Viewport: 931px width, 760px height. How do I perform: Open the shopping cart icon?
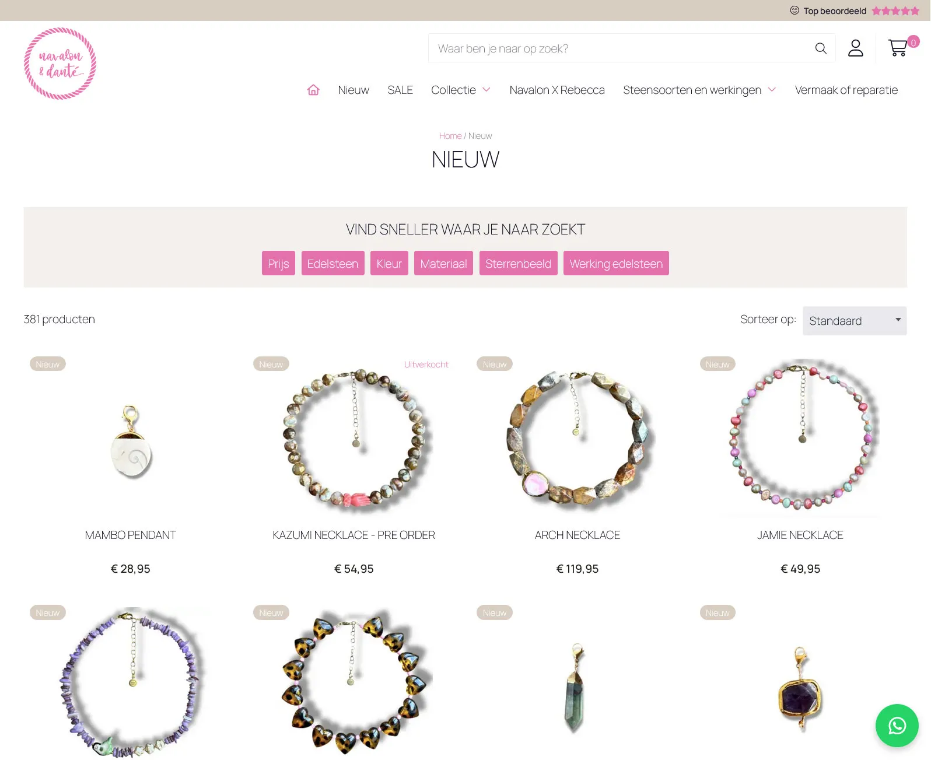898,47
